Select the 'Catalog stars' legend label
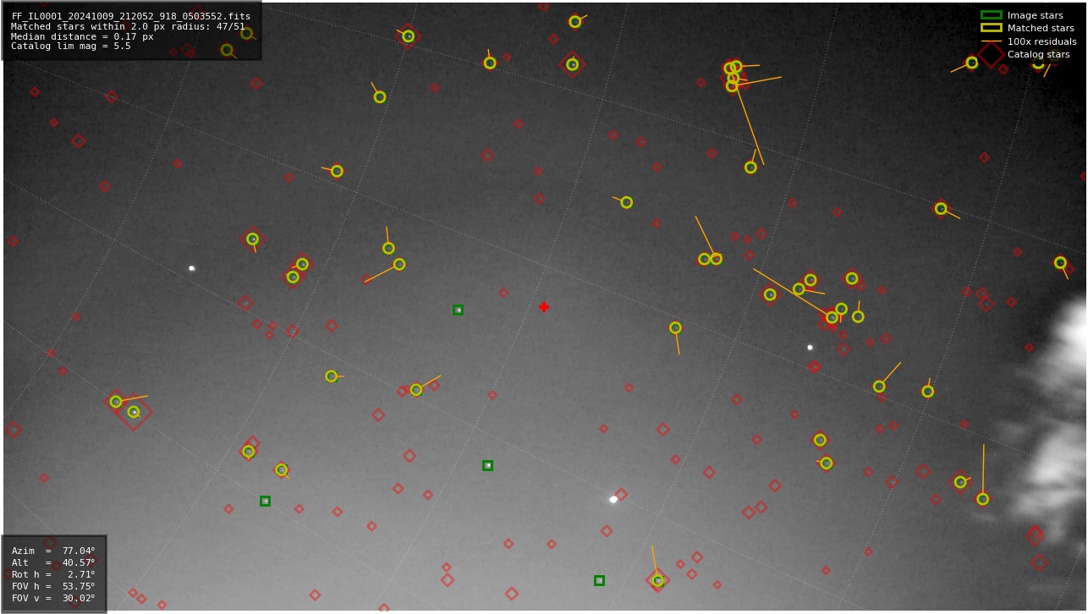The width and height of the screenshot is (1088, 614). (x=1038, y=54)
